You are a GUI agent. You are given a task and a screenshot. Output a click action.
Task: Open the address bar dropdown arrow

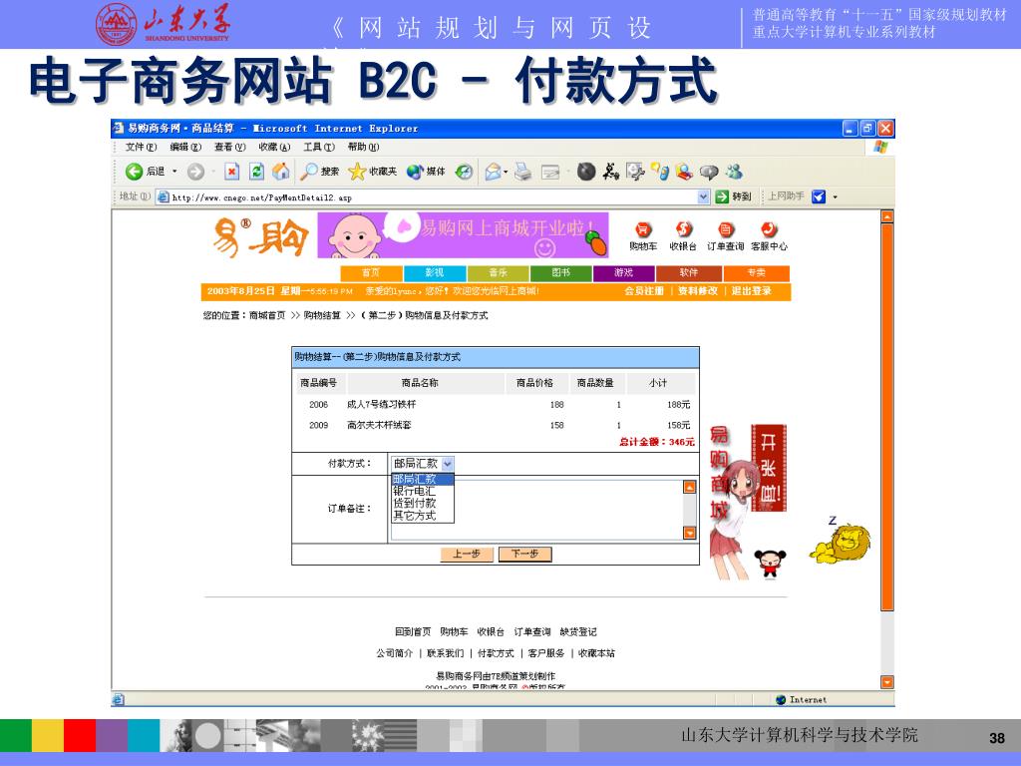click(x=703, y=196)
